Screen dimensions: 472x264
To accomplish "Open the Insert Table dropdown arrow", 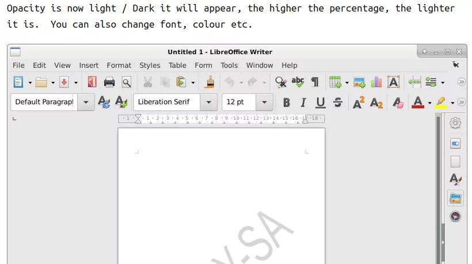I will [x=347, y=82].
